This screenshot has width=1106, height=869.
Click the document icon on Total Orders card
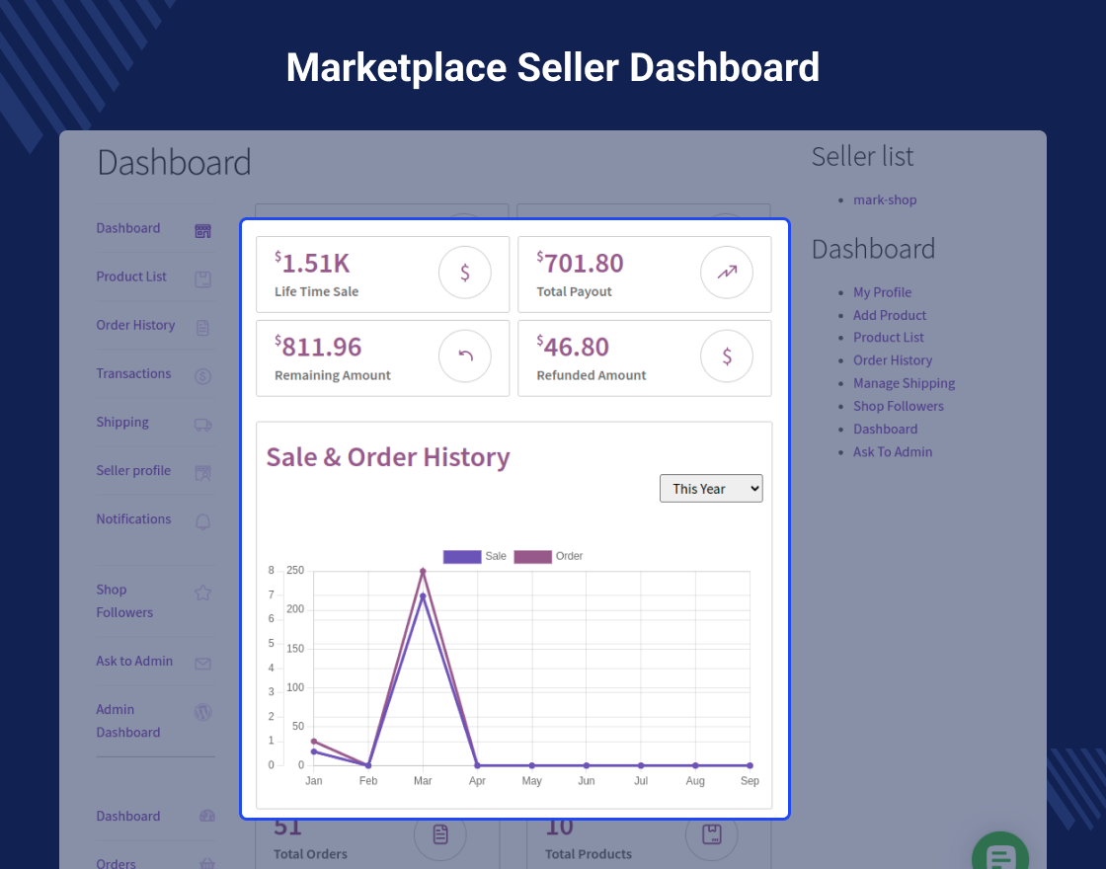(439, 834)
